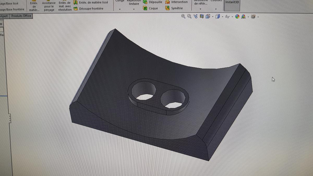313x176 pixels.
Task: Click the previous view icon
Action: coord(195,16)
